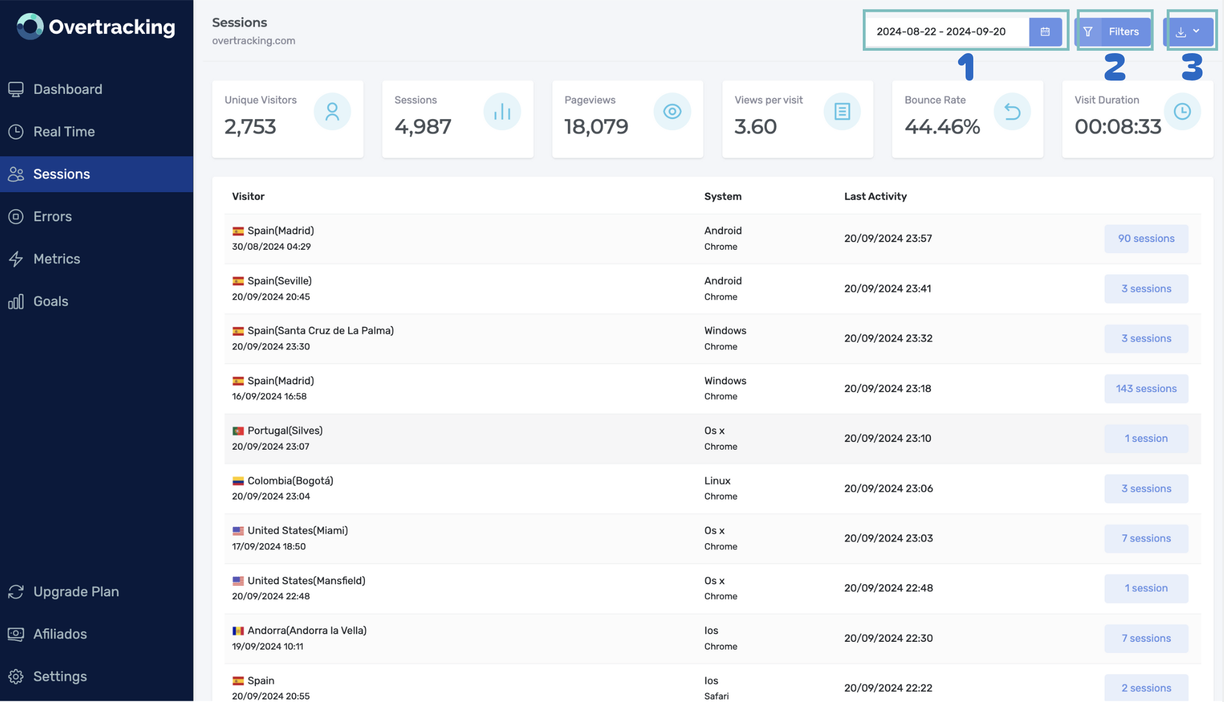View 3 sessions for Seville visitor
The height and width of the screenshot is (702, 1224).
pyautogui.click(x=1146, y=289)
